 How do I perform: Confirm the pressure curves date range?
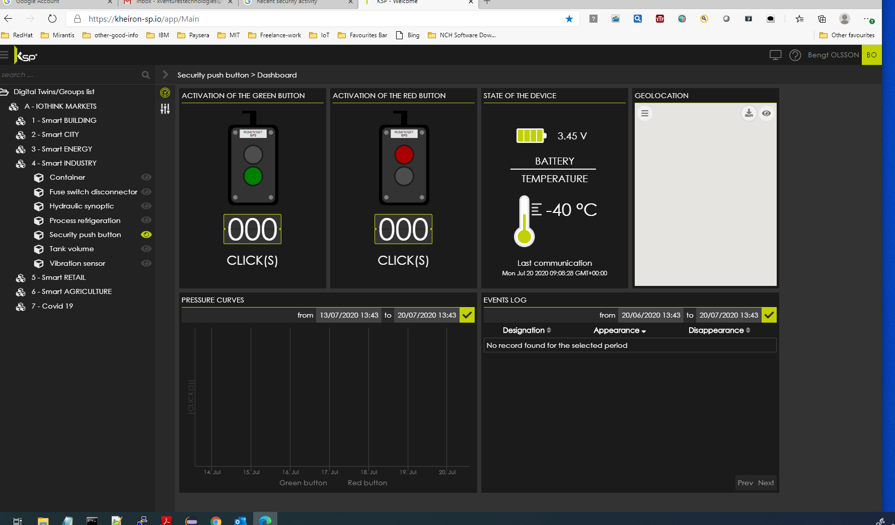tap(467, 315)
